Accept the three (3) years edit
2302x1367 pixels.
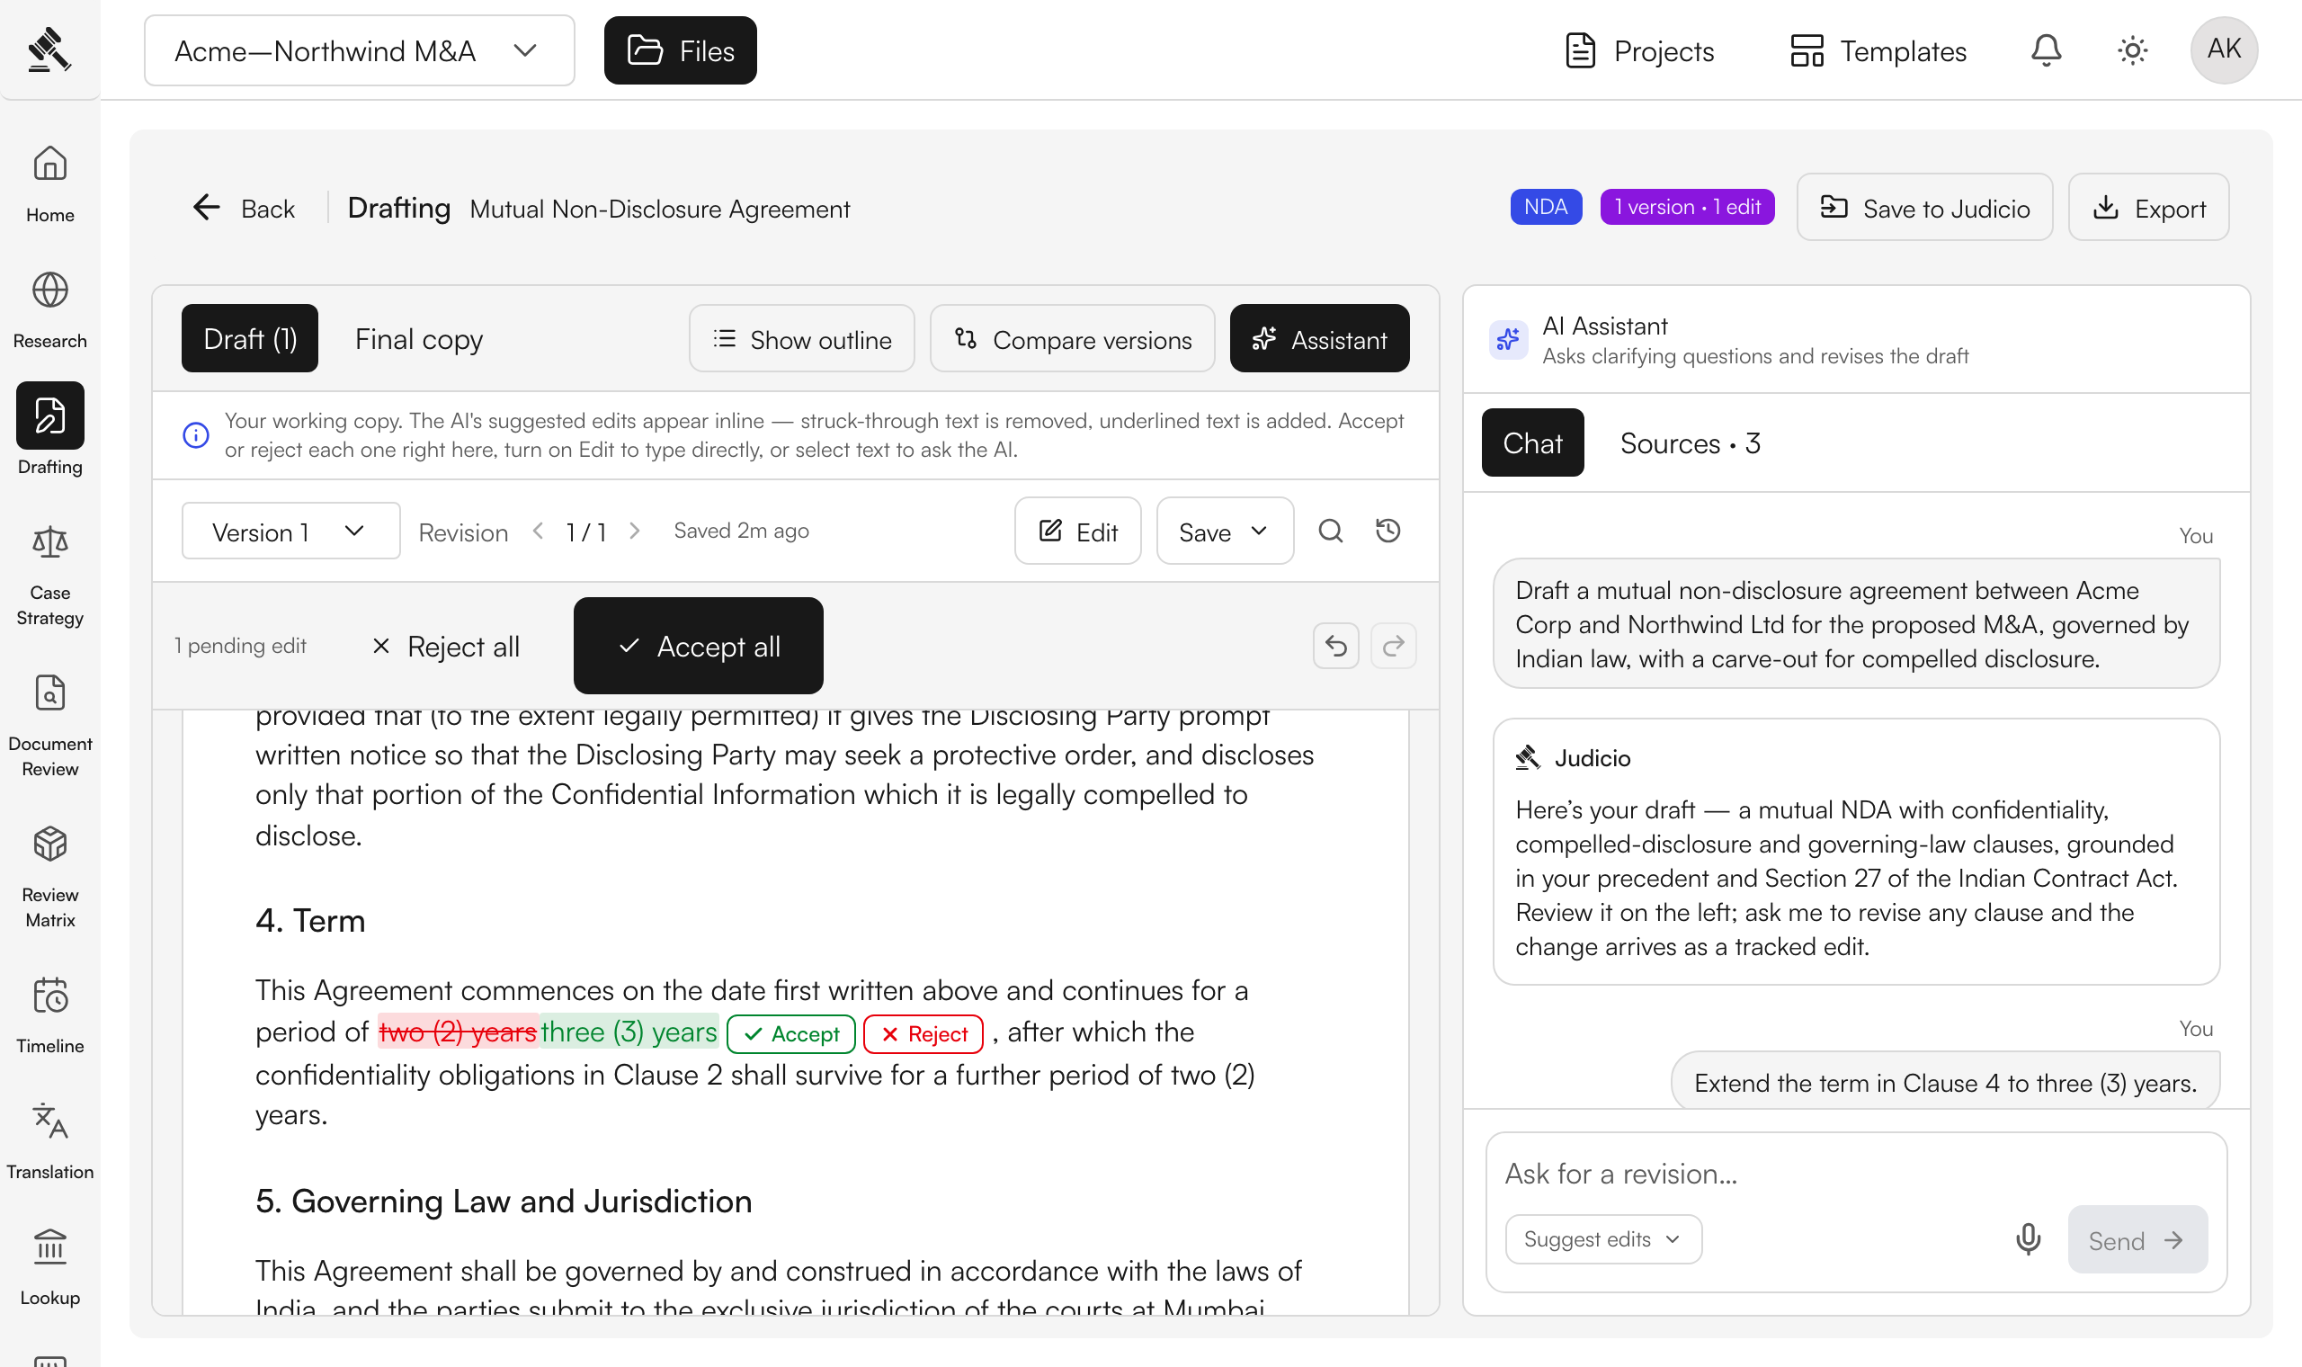791,1033
